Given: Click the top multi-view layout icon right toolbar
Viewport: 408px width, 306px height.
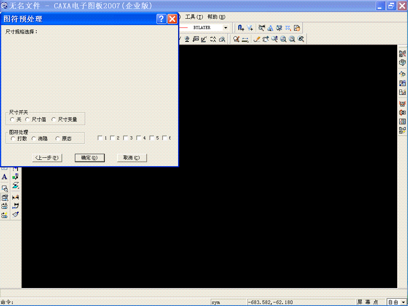Looking at the screenshot, I should point(402,54).
